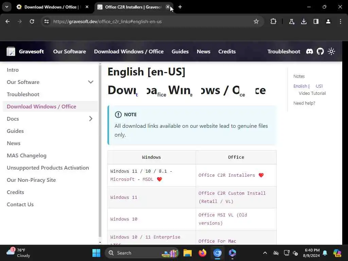Open Office C2R Installers link
The height and width of the screenshot is (261, 348).
[x=227, y=175]
